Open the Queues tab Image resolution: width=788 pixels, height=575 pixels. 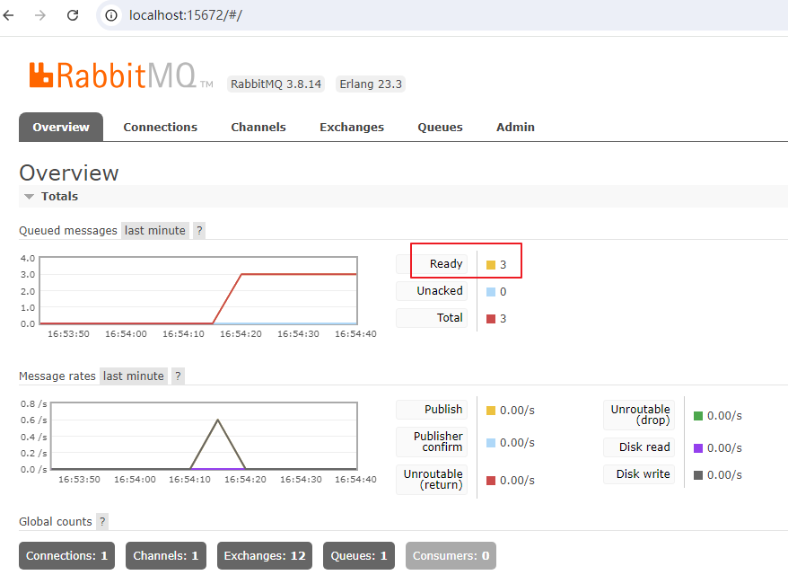coord(441,128)
